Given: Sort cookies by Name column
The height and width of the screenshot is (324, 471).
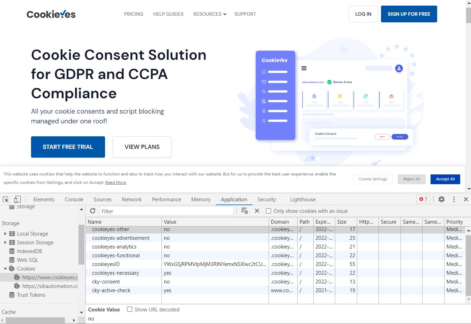Looking at the screenshot, I should point(124,222).
